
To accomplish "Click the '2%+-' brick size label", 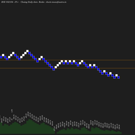I will pyautogui.click(x=17, y=2).
